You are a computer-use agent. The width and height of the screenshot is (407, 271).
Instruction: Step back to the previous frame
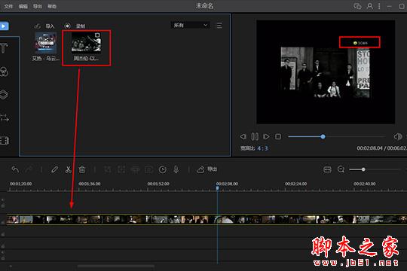click(x=243, y=136)
